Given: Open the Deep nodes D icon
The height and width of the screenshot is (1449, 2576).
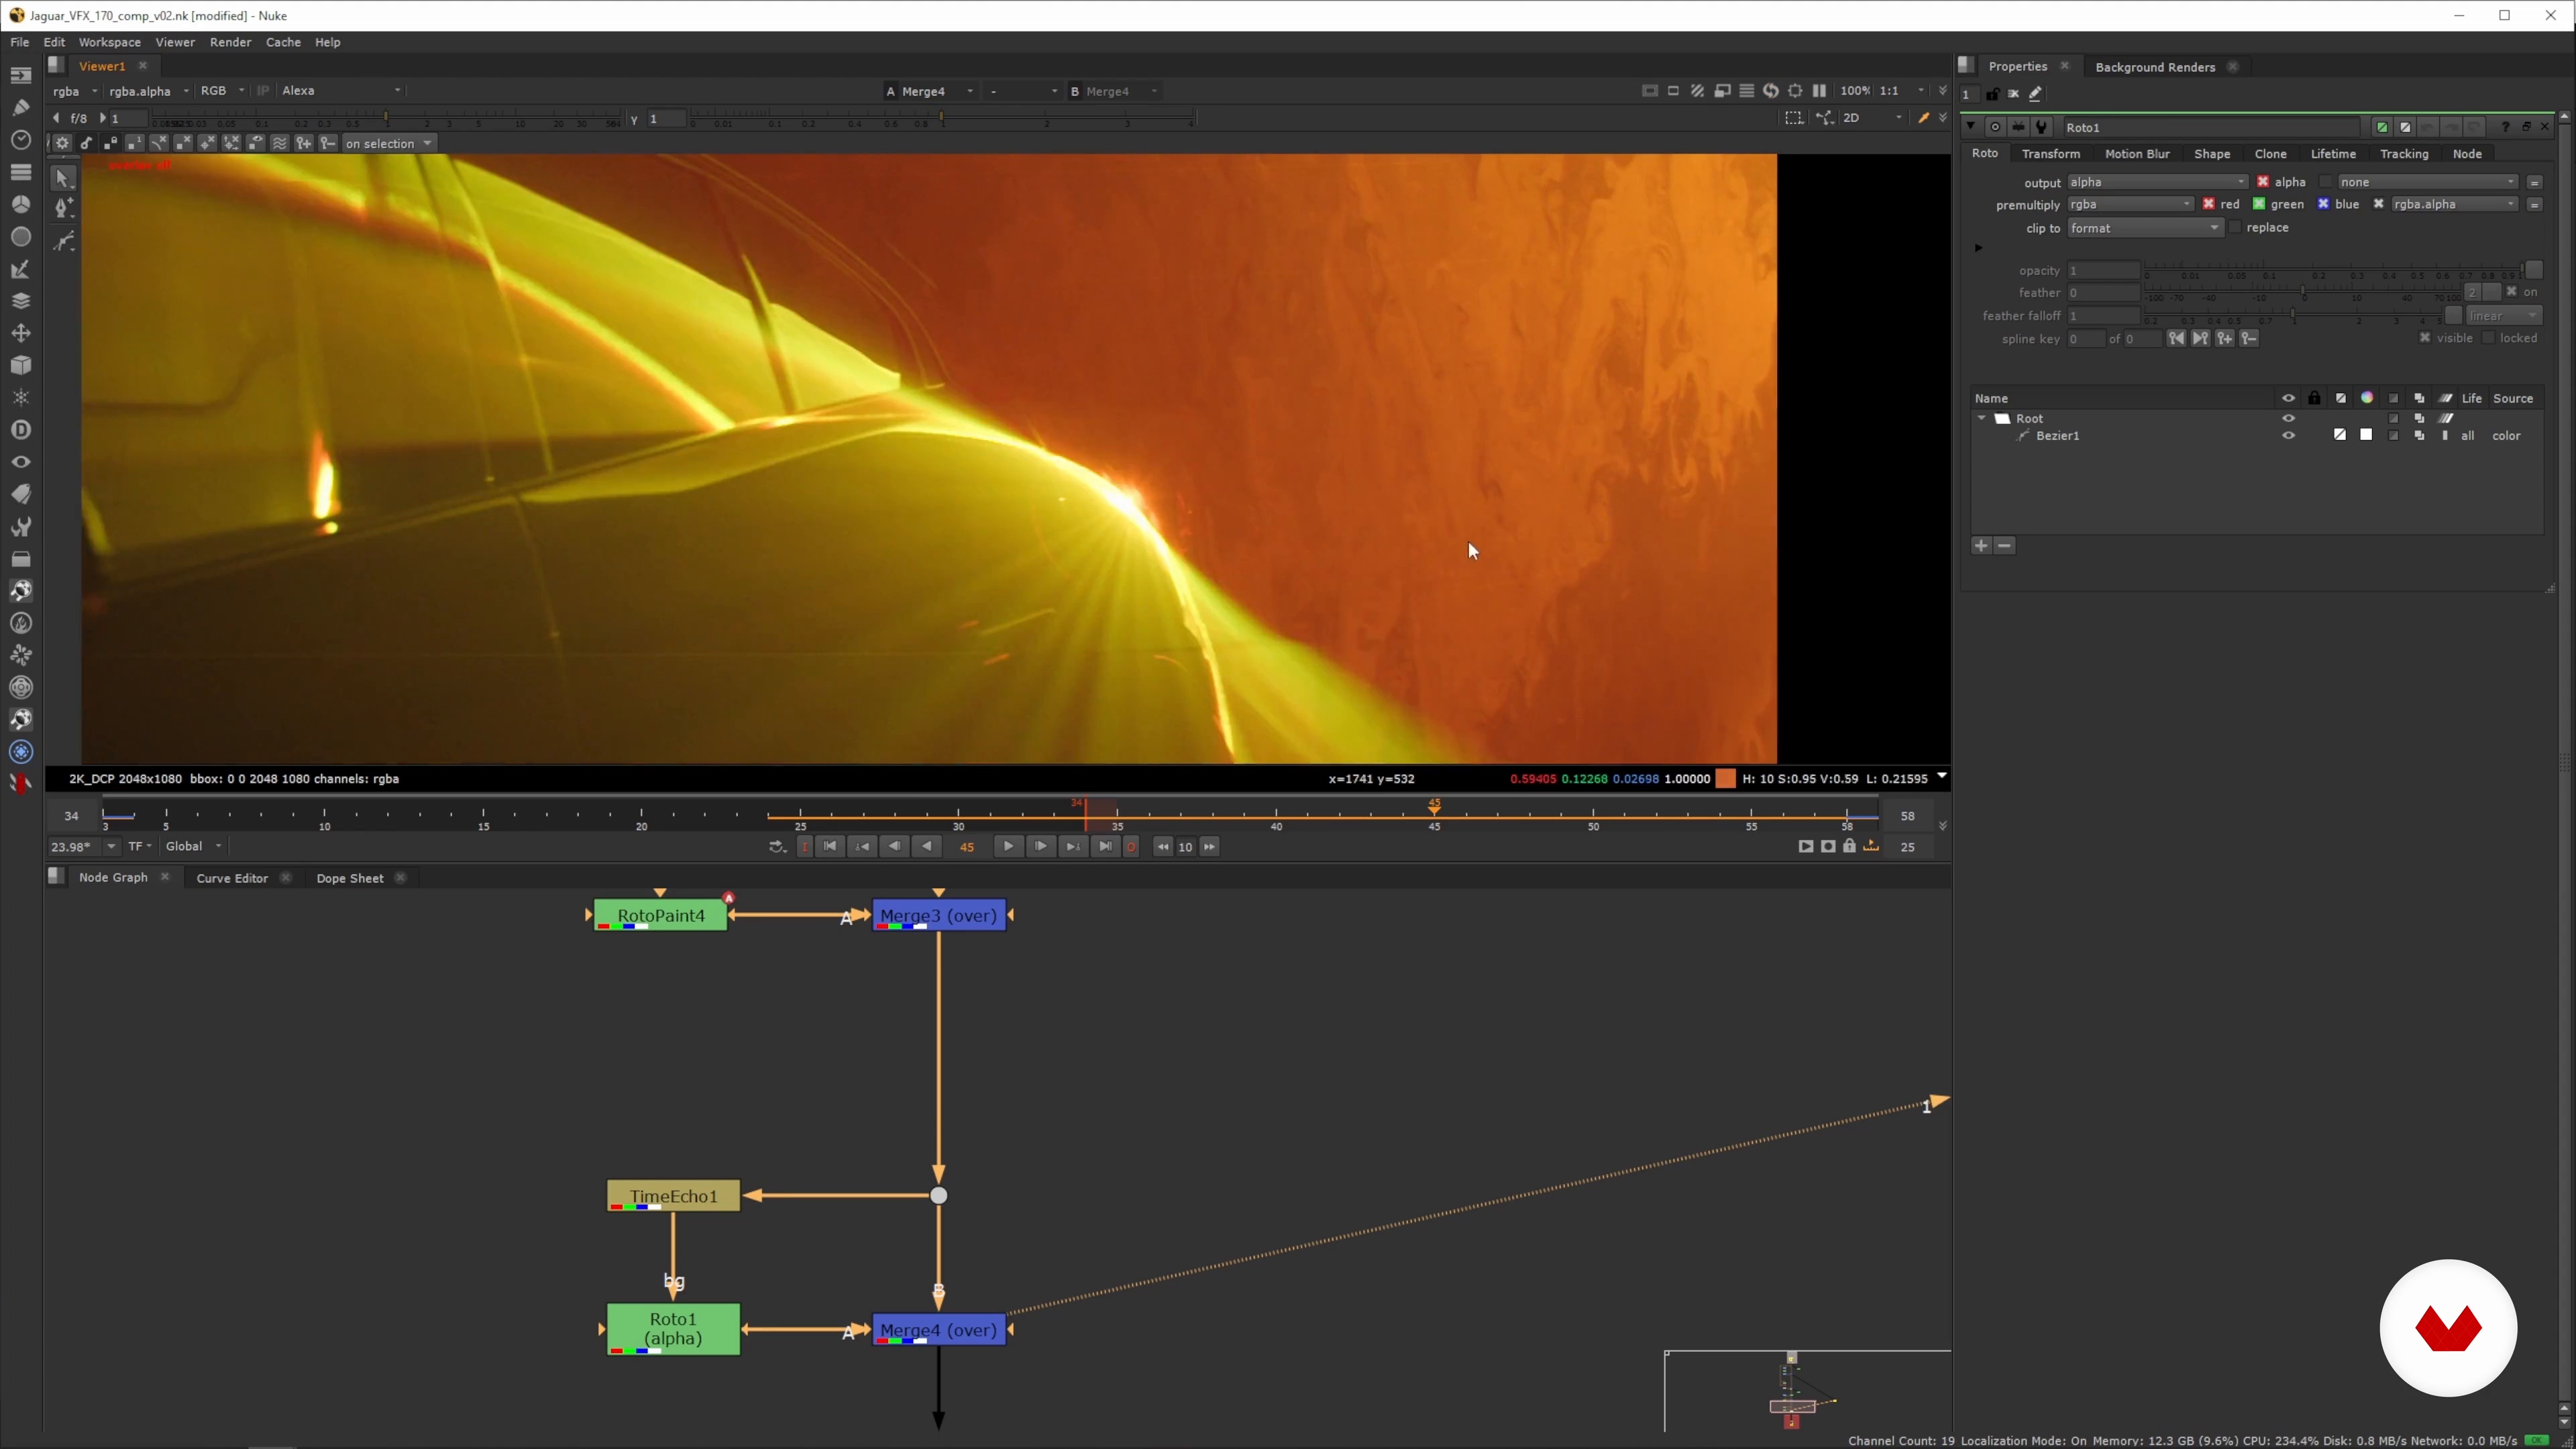Looking at the screenshot, I should (x=20, y=430).
